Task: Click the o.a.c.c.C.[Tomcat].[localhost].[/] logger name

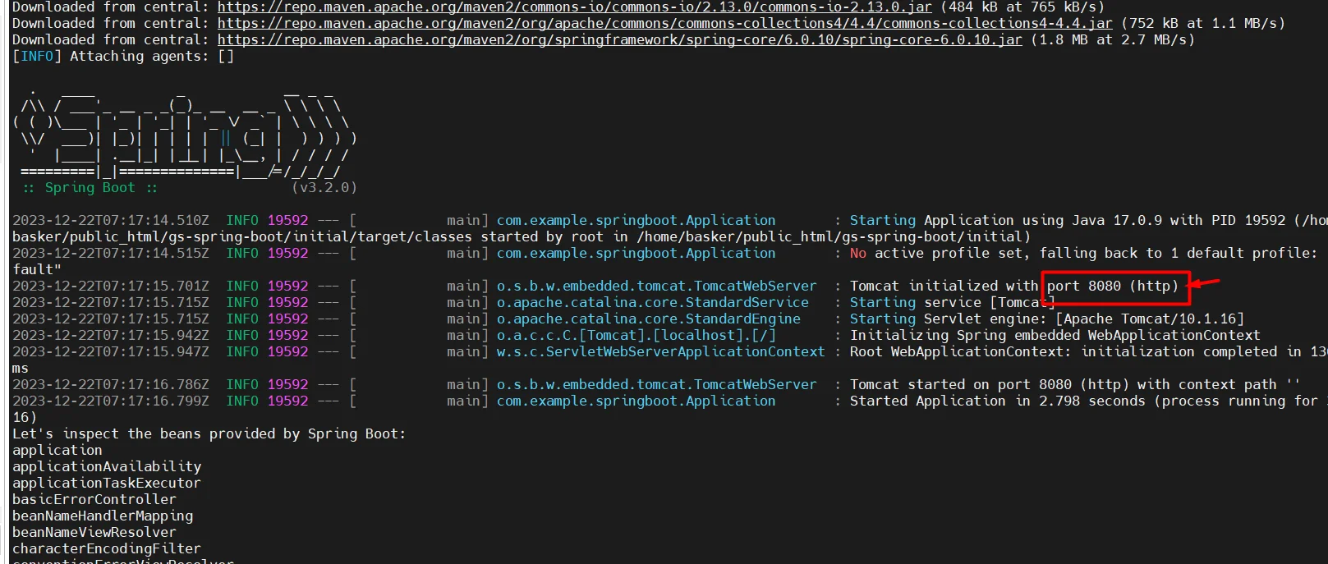Action: click(x=636, y=335)
